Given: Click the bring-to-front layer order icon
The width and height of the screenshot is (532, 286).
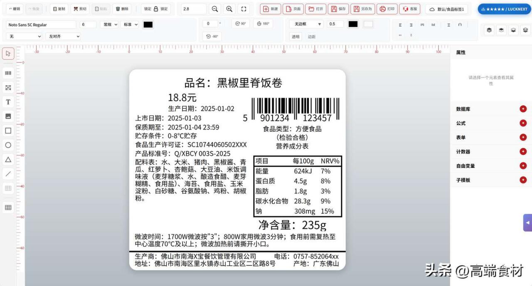Looking at the screenshot, I should tap(489, 30).
